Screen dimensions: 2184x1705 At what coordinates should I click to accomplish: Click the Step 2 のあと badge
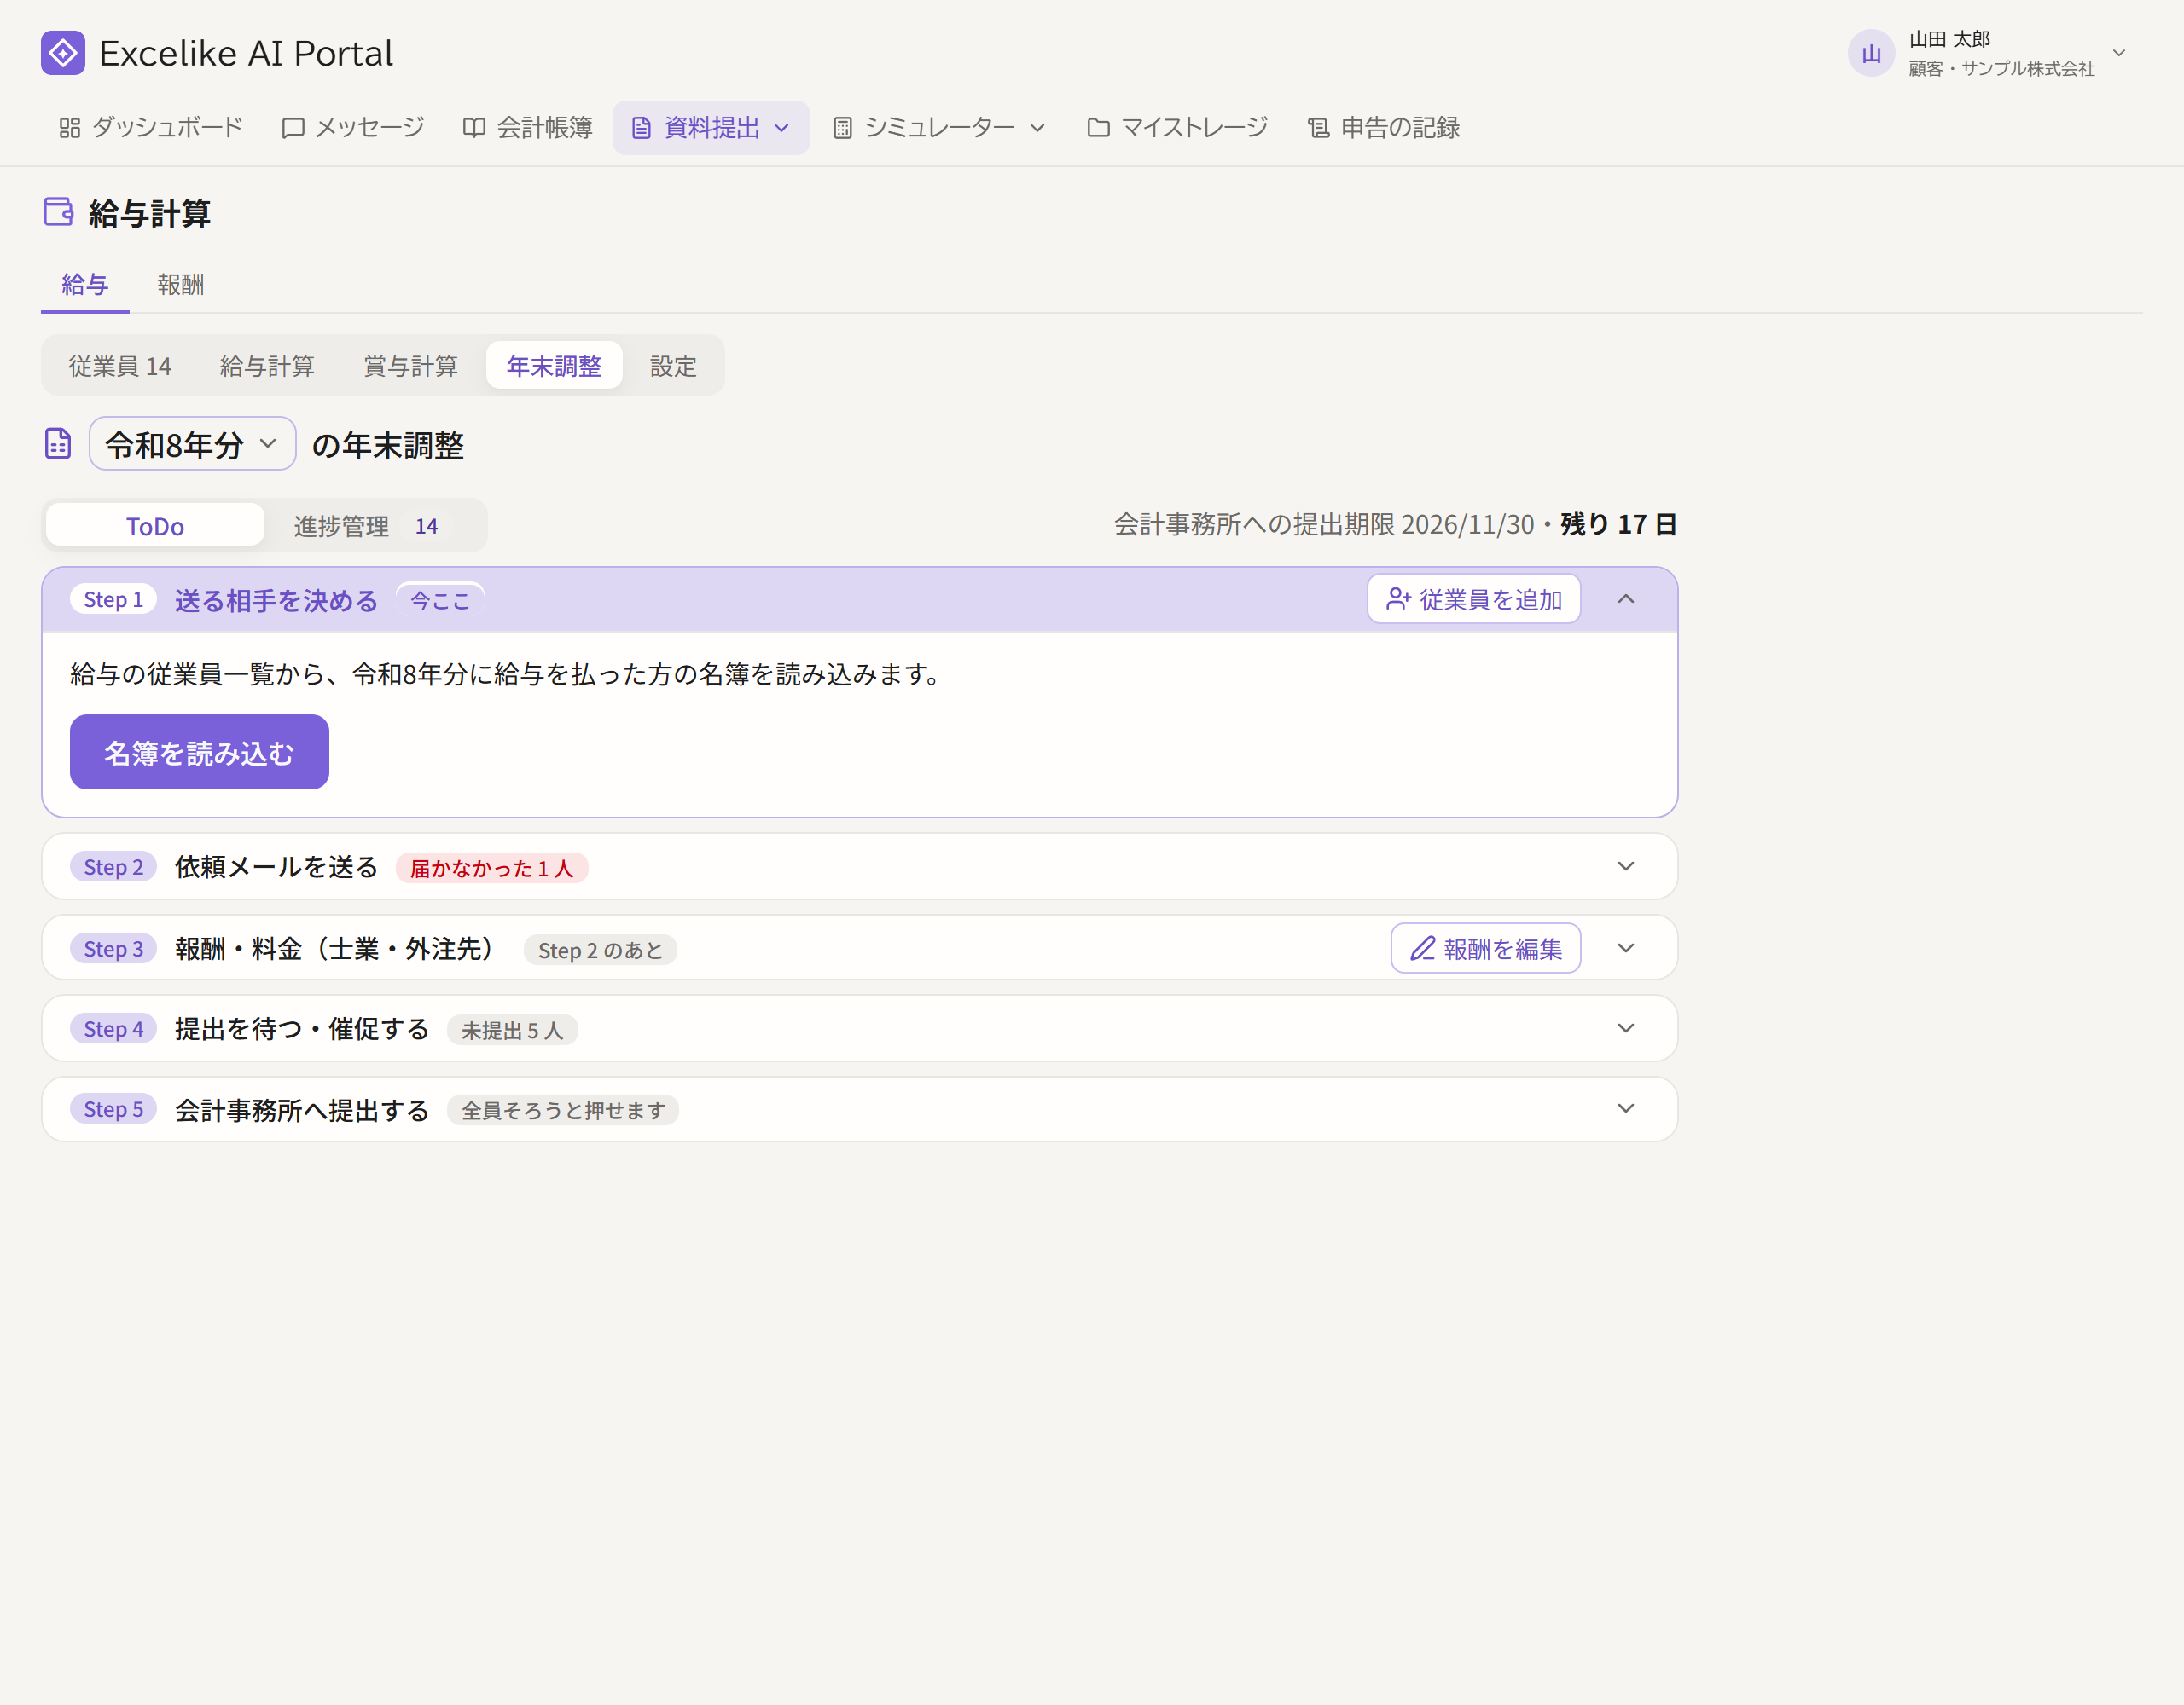click(x=600, y=951)
